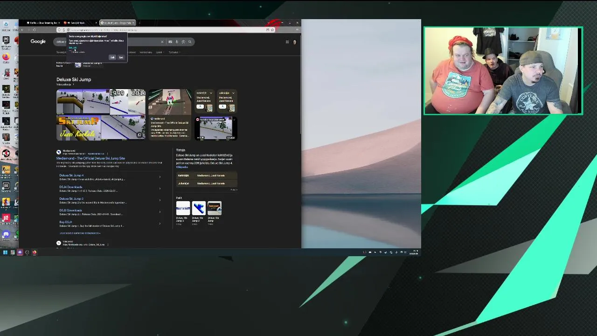
Task: Open the first Deluxe Ski Jump gameplay image
Action: coord(70,102)
